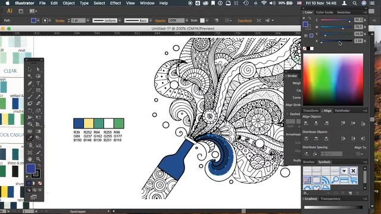Screen dimensions: 381x214
Task: Click the Stroke link in control bar
Action: point(60,21)
